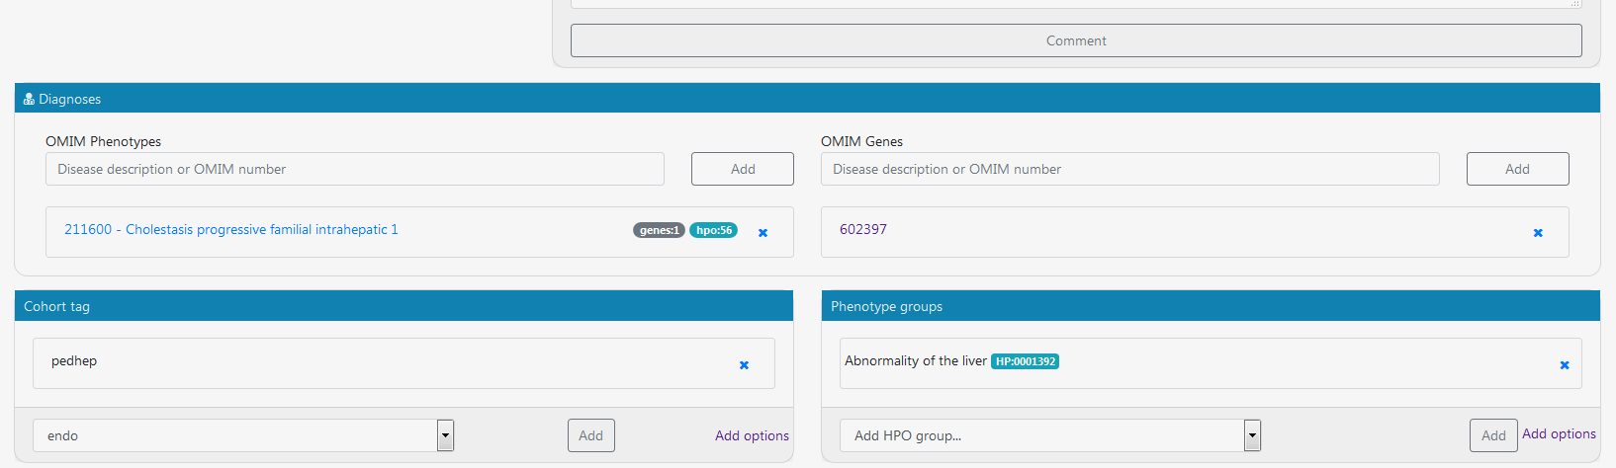Delete the pedhep cohort tag

(x=744, y=365)
